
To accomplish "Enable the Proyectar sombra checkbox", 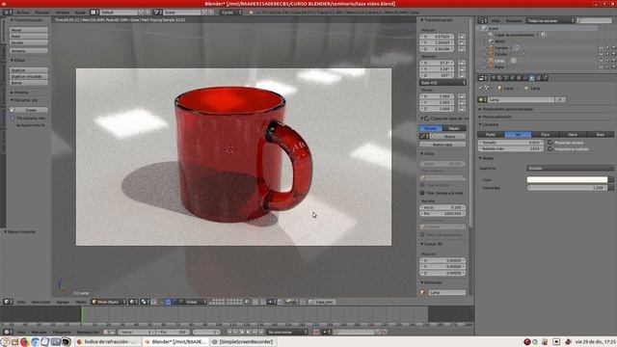I will [x=550, y=143].
